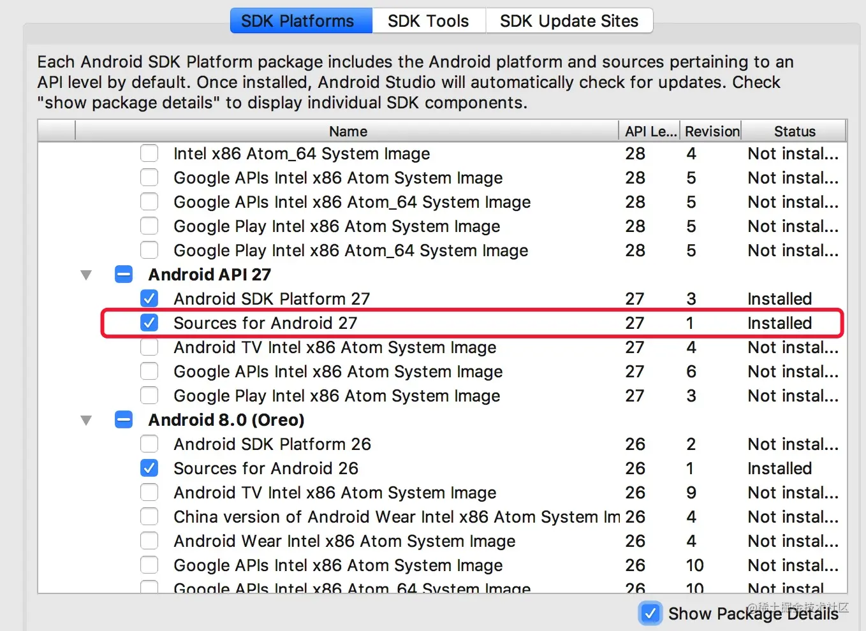Select the 'Android 8.0 (Oreo)' group label

[226, 420]
